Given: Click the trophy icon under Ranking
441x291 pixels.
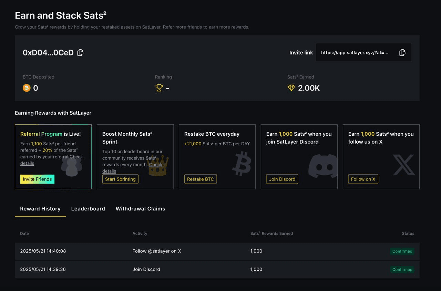Looking at the screenshot, I should 159,88.
